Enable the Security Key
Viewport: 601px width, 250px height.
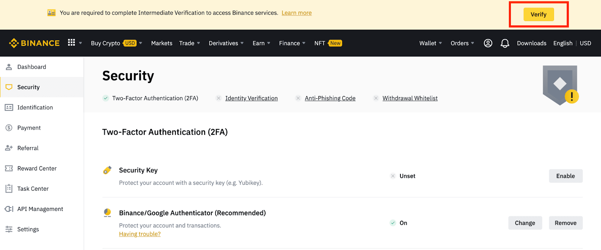tap(566, 176)
